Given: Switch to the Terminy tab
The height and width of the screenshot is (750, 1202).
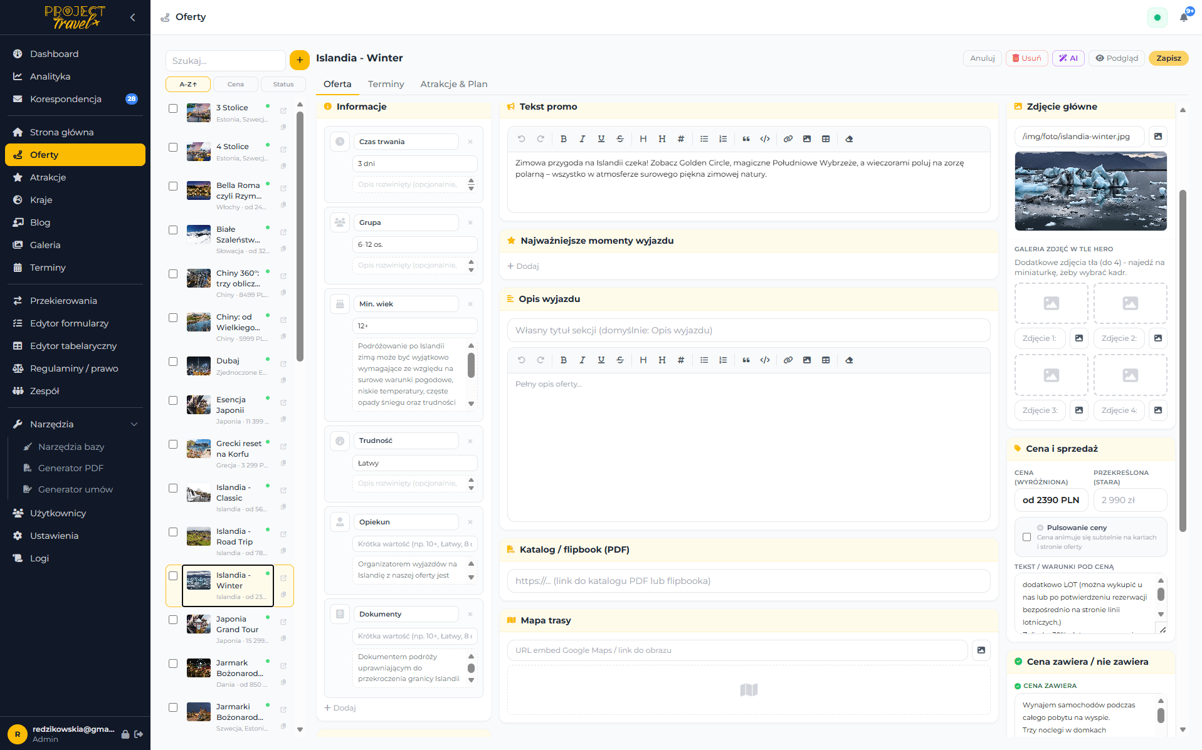Looking at the screenshot, I should (x=386, y=84).
